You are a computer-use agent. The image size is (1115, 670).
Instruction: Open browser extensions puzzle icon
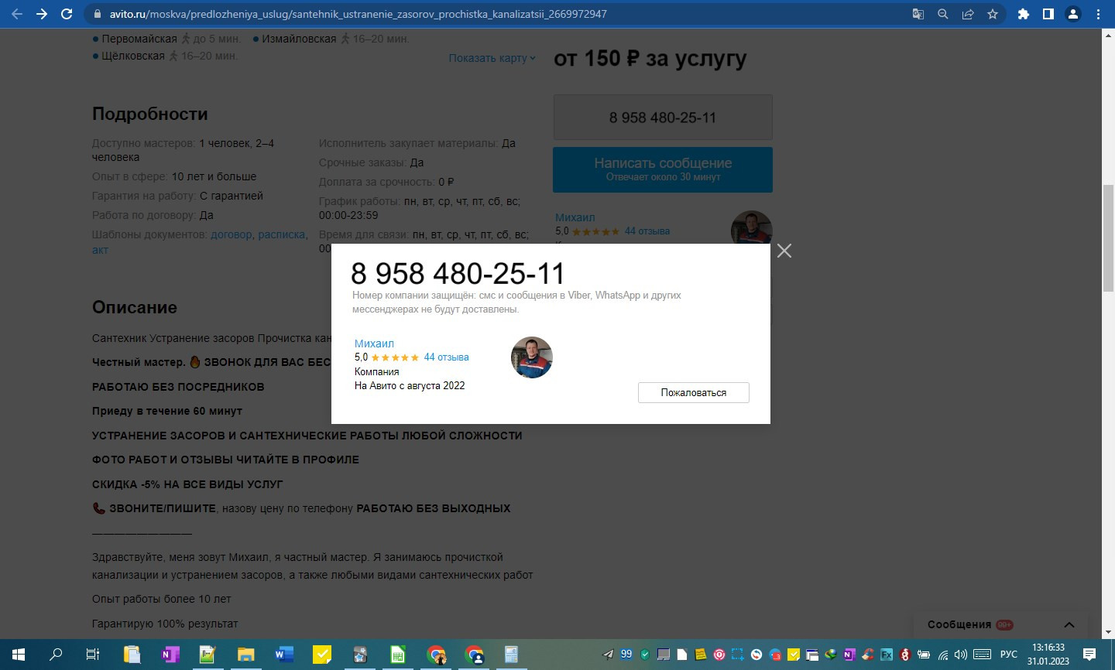click(1024, 14)
